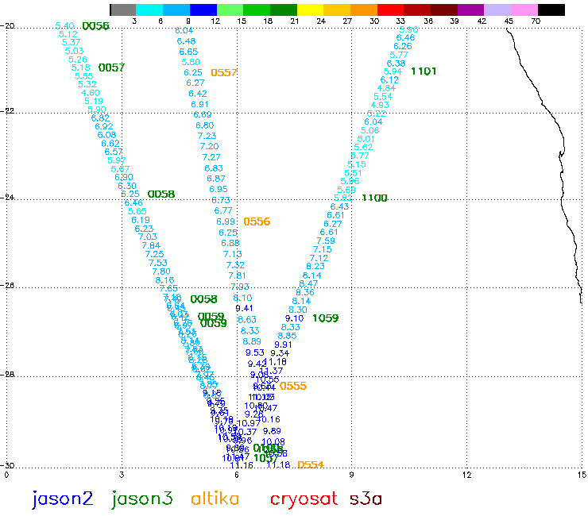Click the 5.82 value beside 1100

[343, 198]
